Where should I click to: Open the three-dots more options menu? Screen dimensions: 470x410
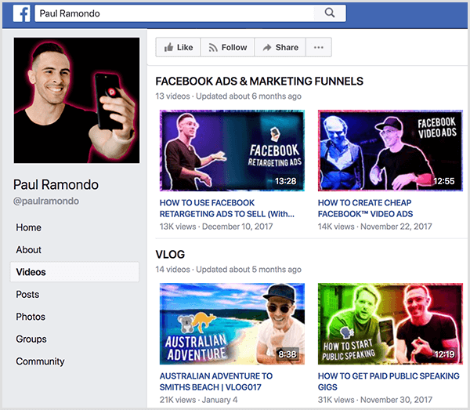pyautogui.click(x=318, y=47)
